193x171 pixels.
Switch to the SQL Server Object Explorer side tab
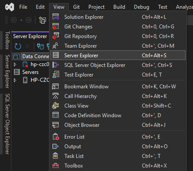coord(8,123)
